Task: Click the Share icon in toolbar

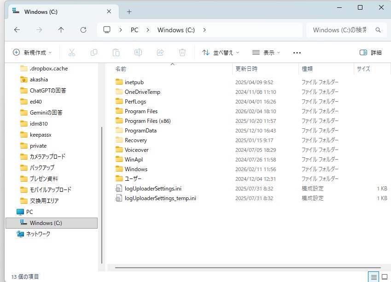Action: tap(160, 52)
